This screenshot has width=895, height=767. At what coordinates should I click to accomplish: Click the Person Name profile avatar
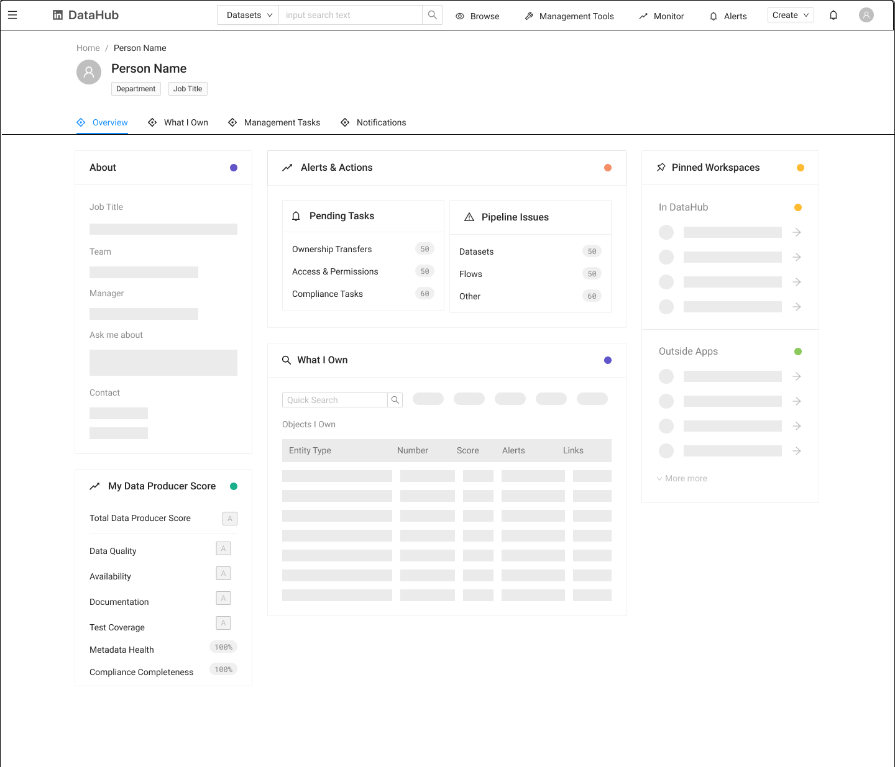pos(89,72)
